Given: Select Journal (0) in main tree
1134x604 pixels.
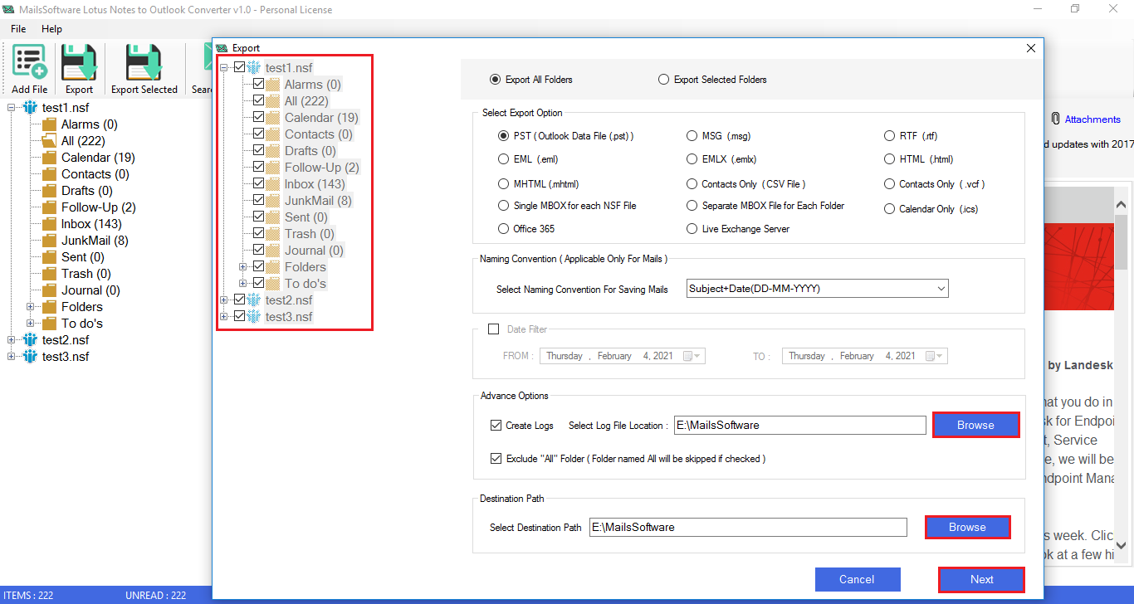Looking at the screenshot, I should point(90,290).
